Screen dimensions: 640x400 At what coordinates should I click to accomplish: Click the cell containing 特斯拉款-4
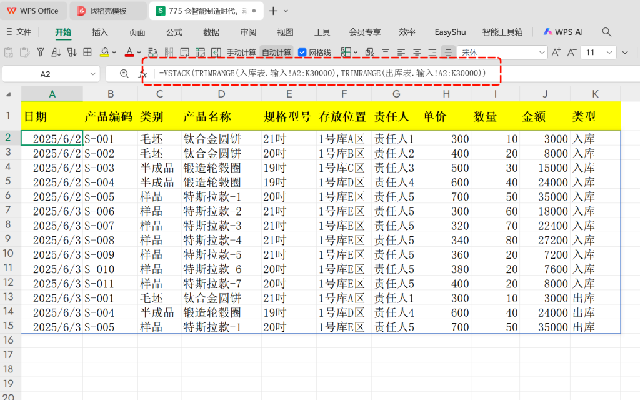[x=221, y=241]
